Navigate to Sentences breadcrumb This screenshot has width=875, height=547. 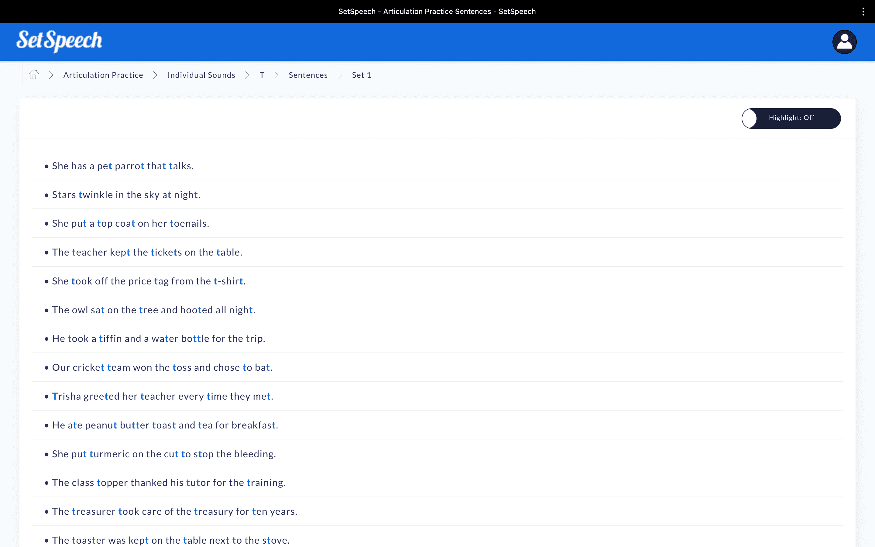click(x=308, y=75)
